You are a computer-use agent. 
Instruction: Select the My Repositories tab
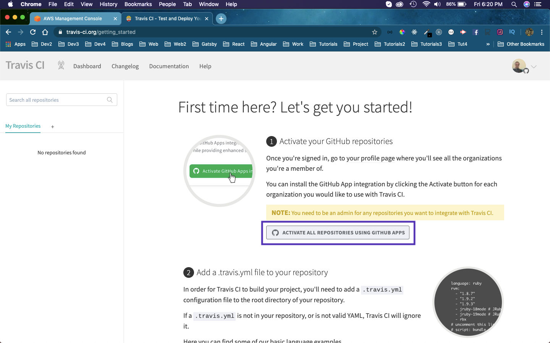pos(23,126)
